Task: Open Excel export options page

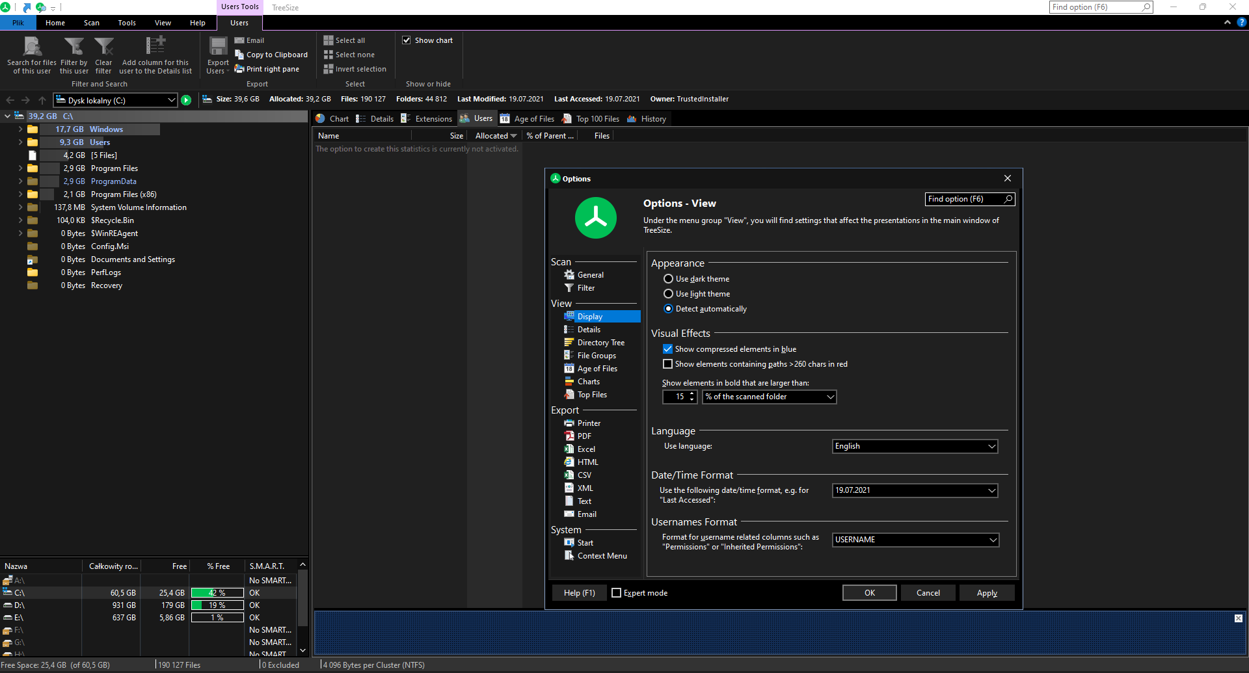Action: point(580,449)
